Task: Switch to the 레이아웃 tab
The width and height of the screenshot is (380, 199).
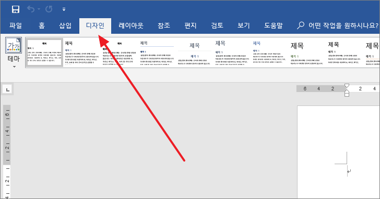Action: (131, 25)
